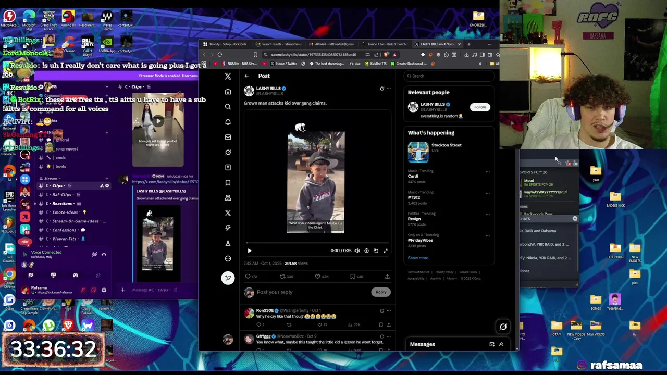Bookmark the LASHY BILLS post
The height and width of the screenshot is (375, 667).
pyautogui.click(x=353, y=277)
